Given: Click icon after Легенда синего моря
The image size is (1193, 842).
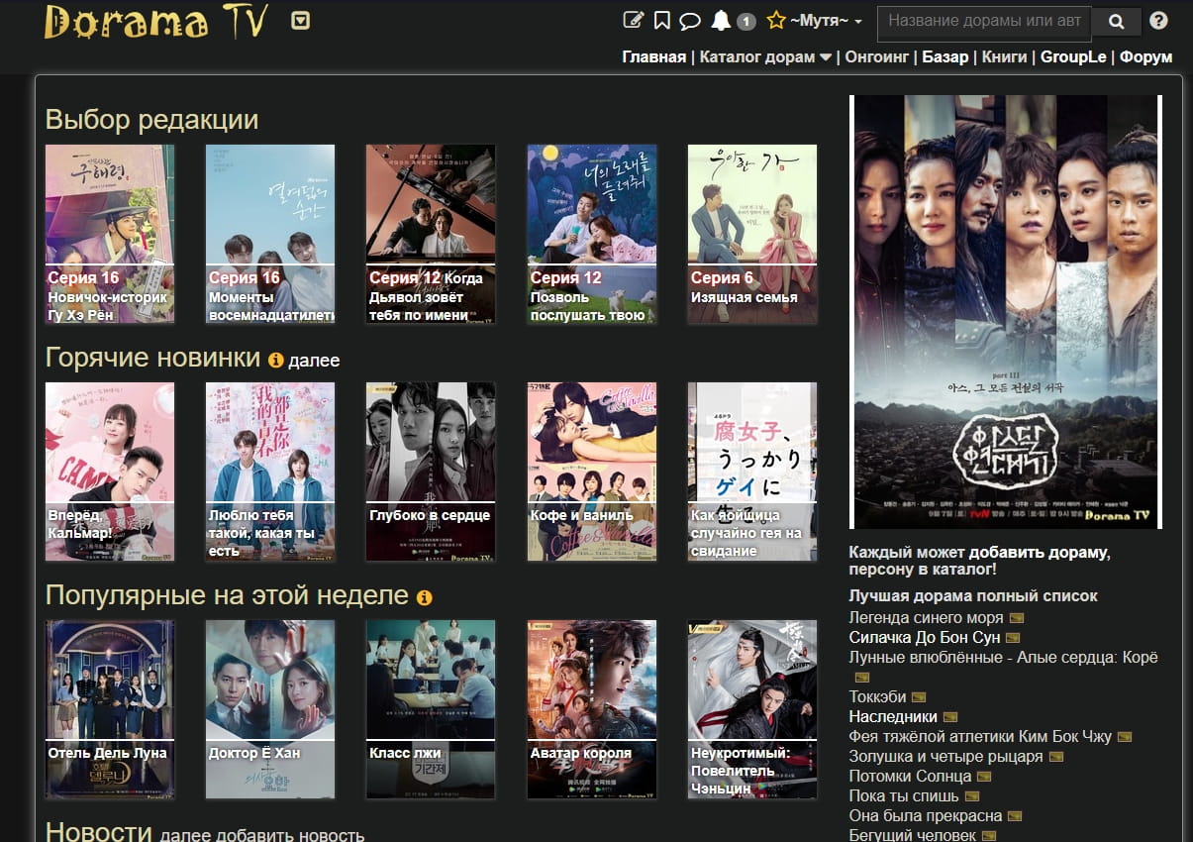Looking at the screenshot, I should click(1017, 618).
